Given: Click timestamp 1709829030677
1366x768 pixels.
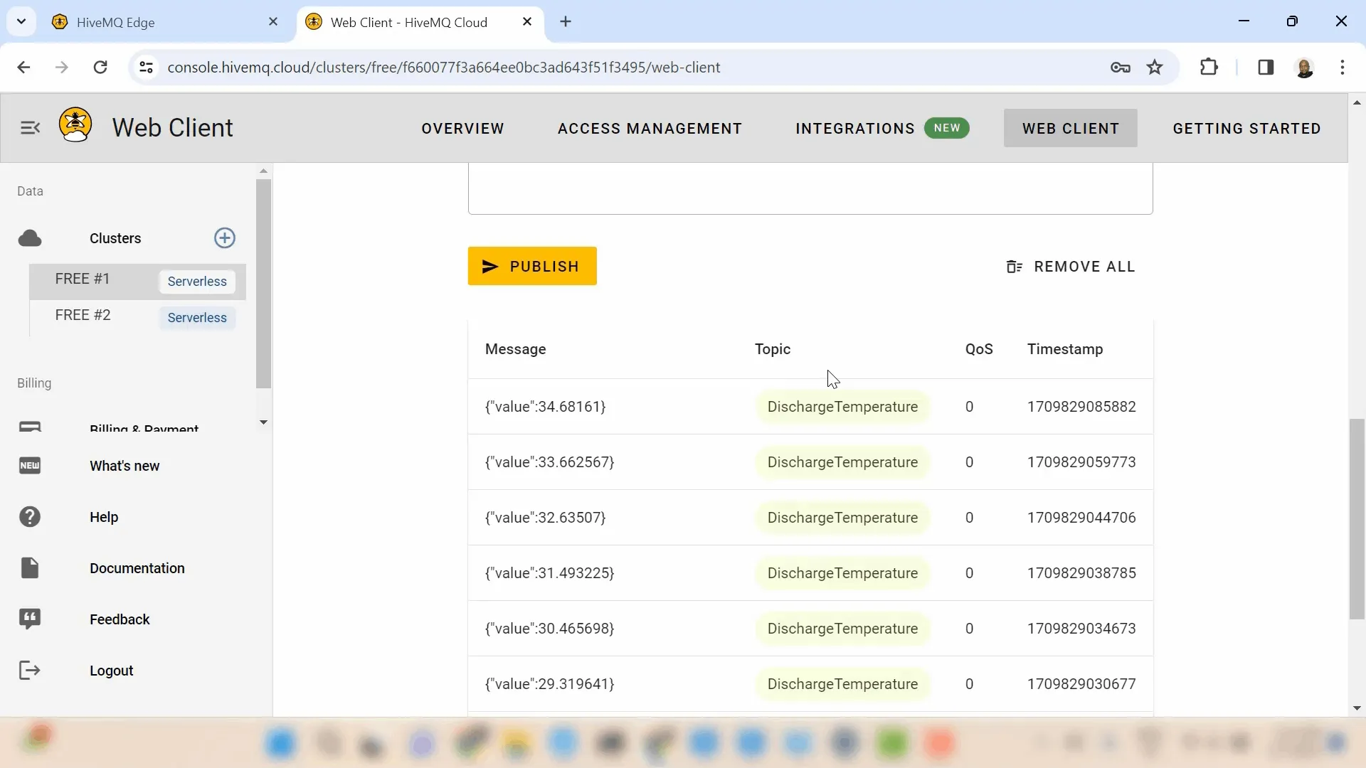Looking at the screenshot, I should (x=1081, y=684).
